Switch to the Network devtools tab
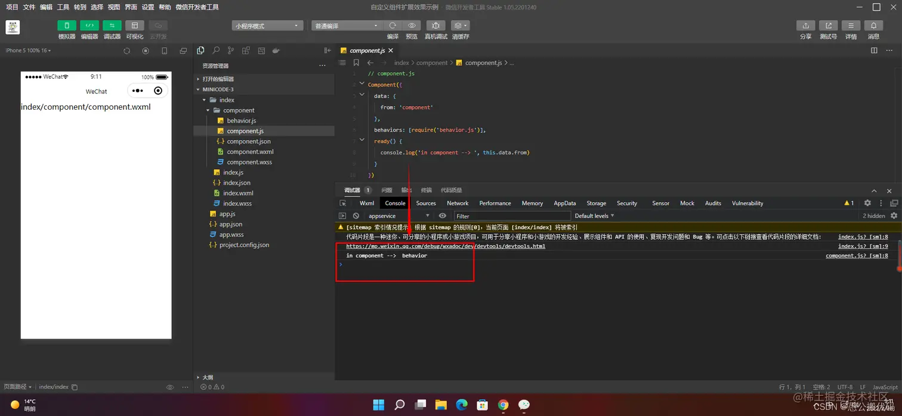902x416 pixels. [x=458, y=203]
